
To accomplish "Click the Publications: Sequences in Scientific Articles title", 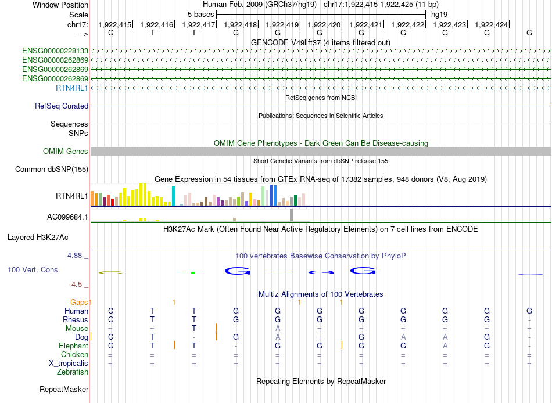I will pos(321,116).
